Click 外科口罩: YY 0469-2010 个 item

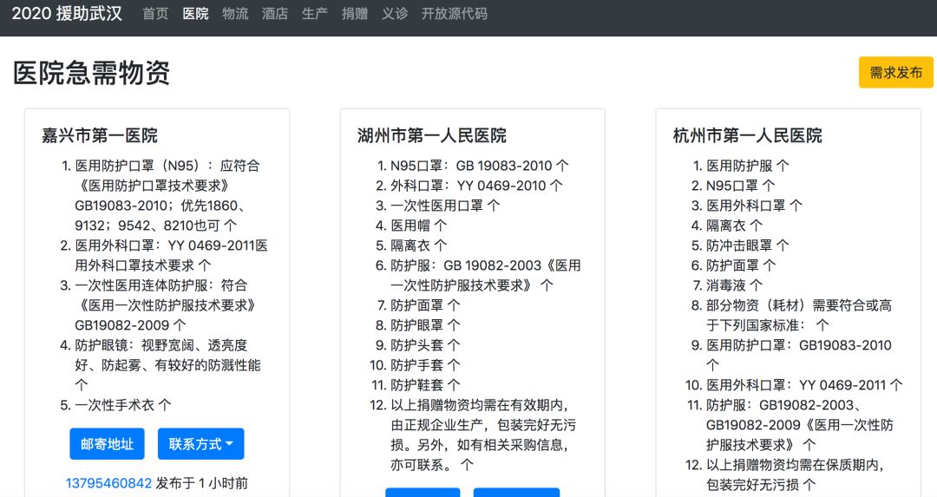coord(477,186)
